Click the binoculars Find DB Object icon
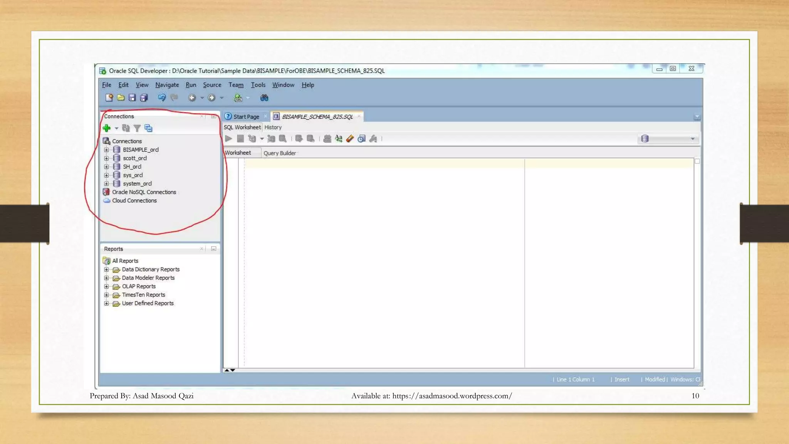 (x=264, y=98)
